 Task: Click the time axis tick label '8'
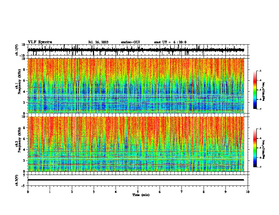click(204, 192)
